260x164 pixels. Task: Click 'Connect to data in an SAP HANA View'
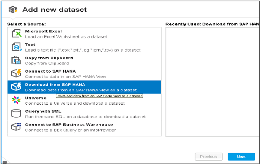coord(65,77)
